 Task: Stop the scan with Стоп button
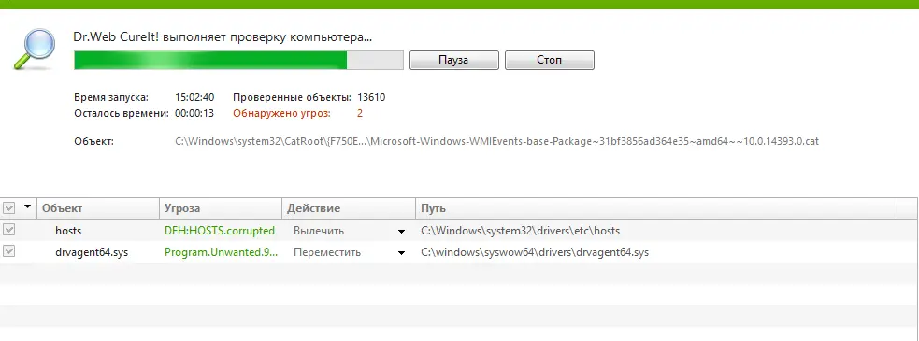(x=549, y=60)
